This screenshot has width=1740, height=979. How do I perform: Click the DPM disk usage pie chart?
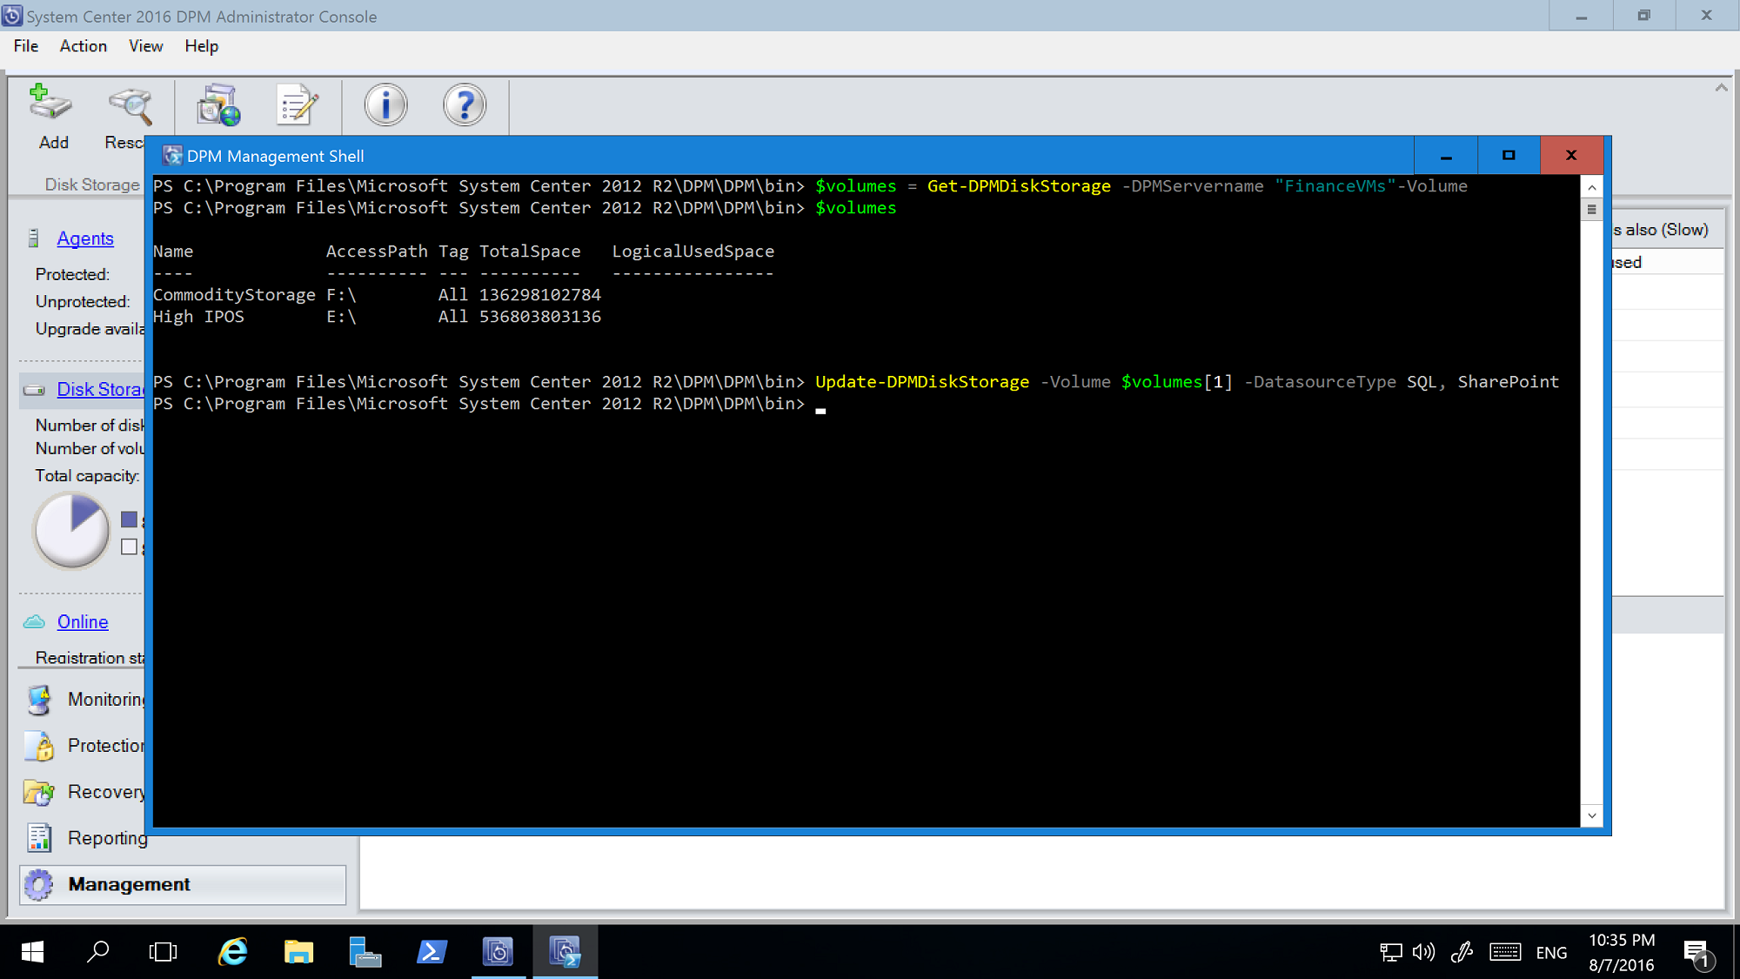click(x=70, y=533)
